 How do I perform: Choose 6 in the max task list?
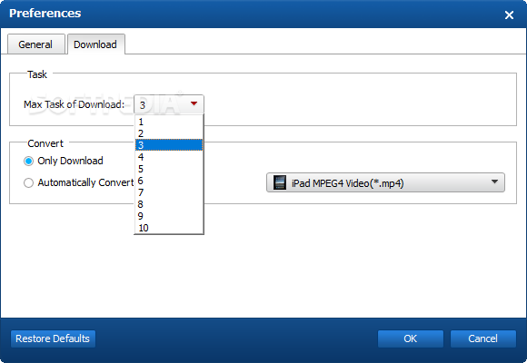click(x=169, y=181)
